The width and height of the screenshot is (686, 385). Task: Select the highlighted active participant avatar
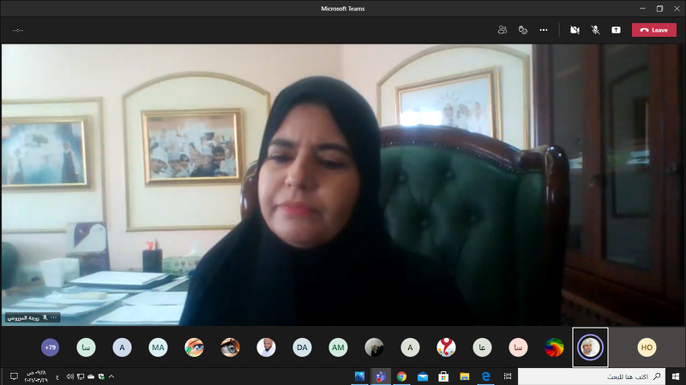590,347
